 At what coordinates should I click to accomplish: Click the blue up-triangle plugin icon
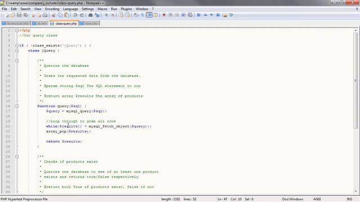point(205,15)
